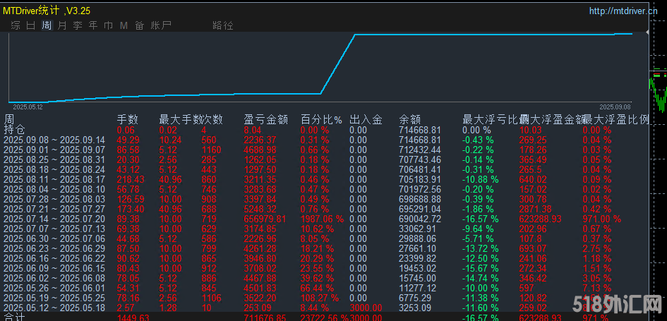The width and height of the screenshot is (667, 321).
Task: Select the 周 weekly statistics tab
Action: [x=47, y=25]
